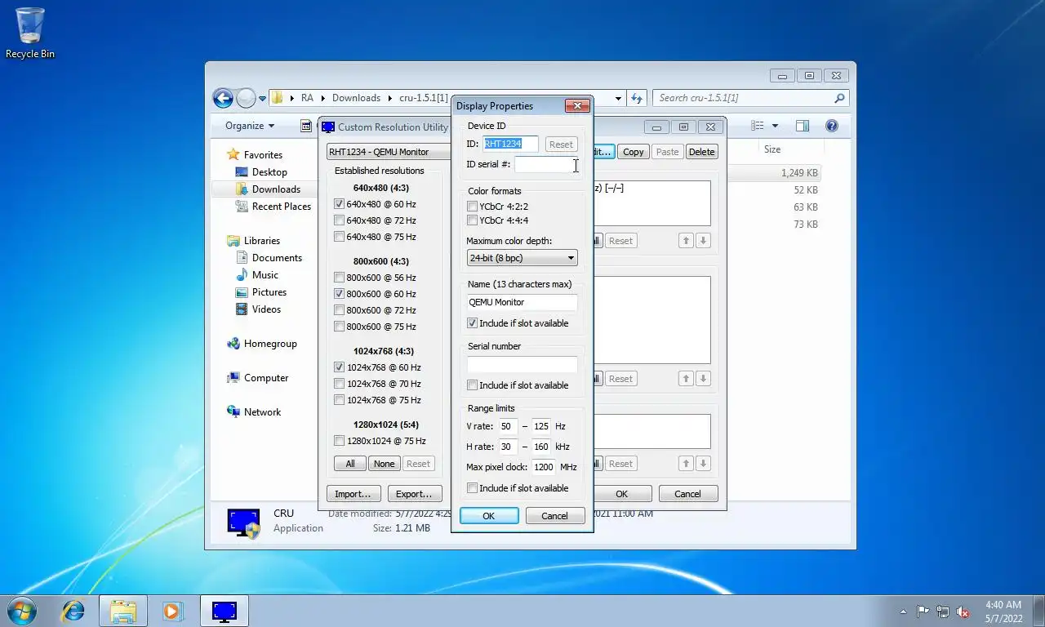Image resolution: width=1045 pixels, height=627 pixels.
Task: Check Include if slot available under Range limits
Action: click(x=472, y=488)
